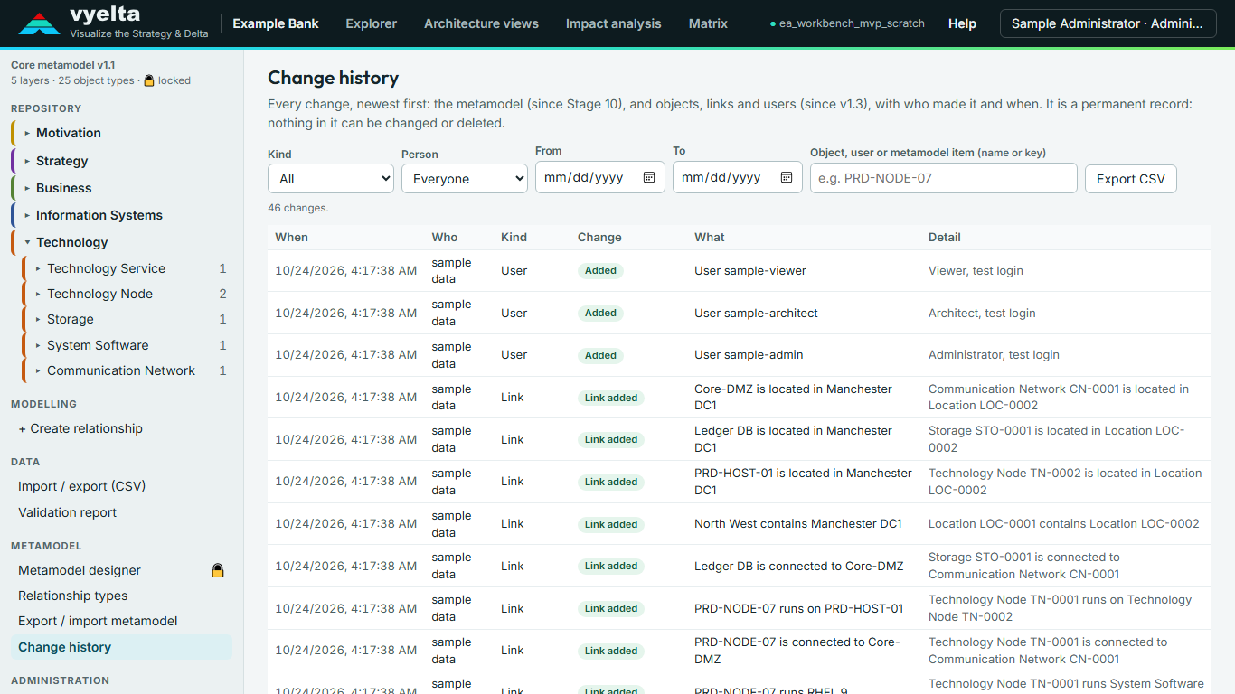Open the Validation report
This screenshot has width=1235, height=694.
pos(68,512)
